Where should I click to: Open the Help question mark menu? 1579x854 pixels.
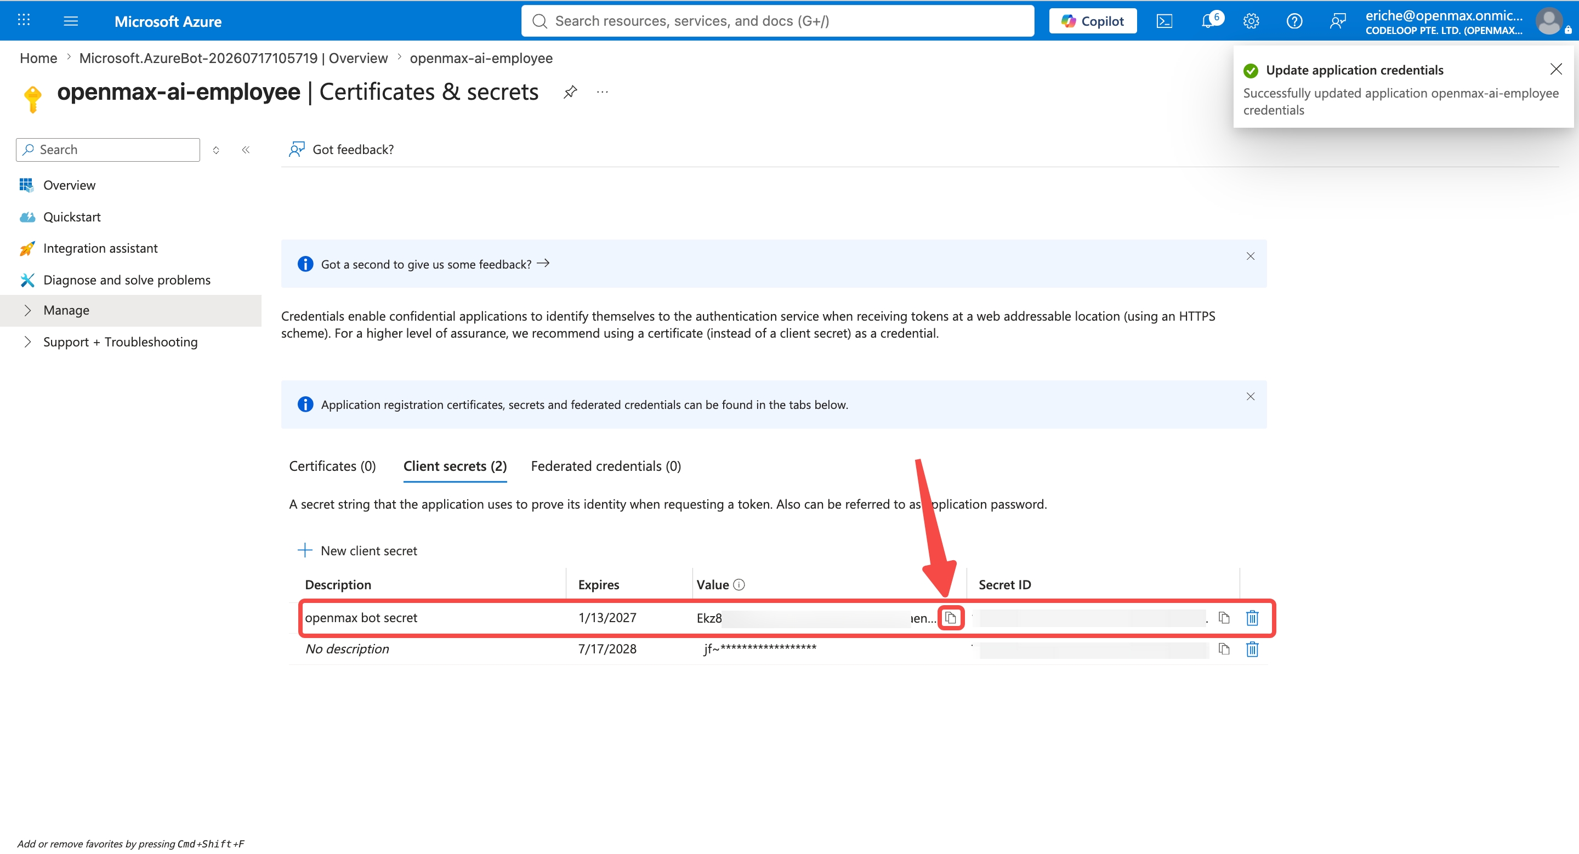(x=1294, y=21)
